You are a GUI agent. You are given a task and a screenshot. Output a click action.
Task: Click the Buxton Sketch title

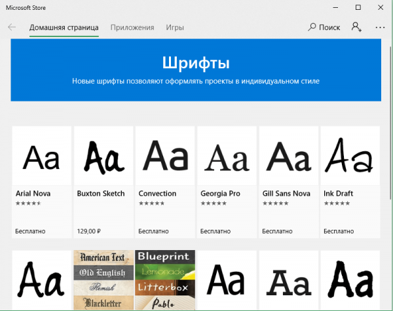point(101,193)
